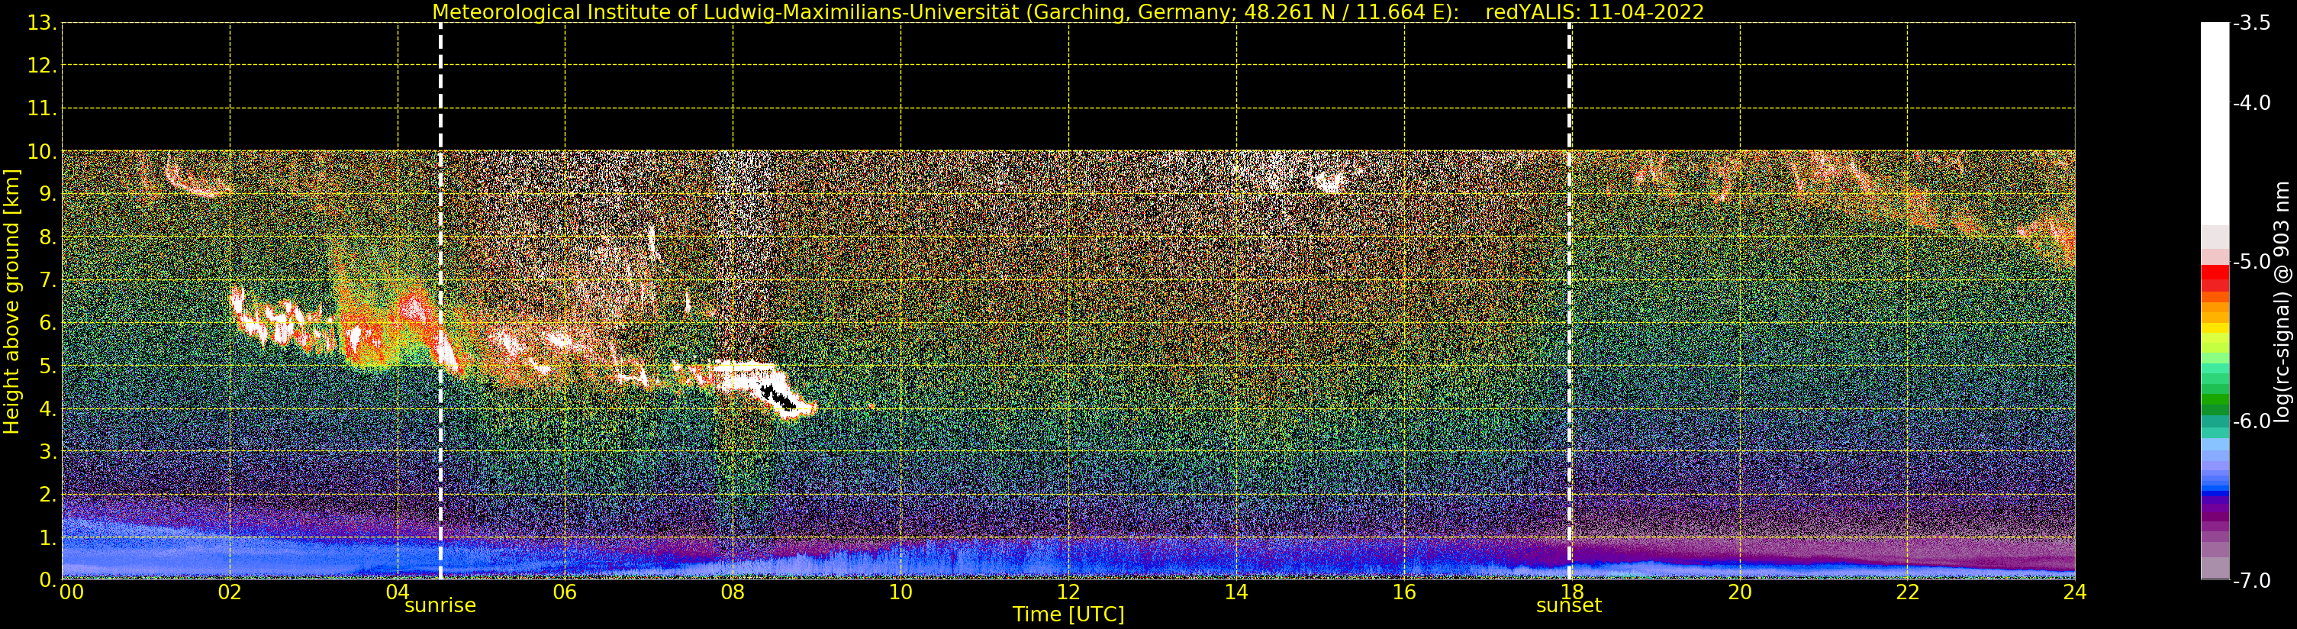Click the 08 time tick label

pos(733,592)
